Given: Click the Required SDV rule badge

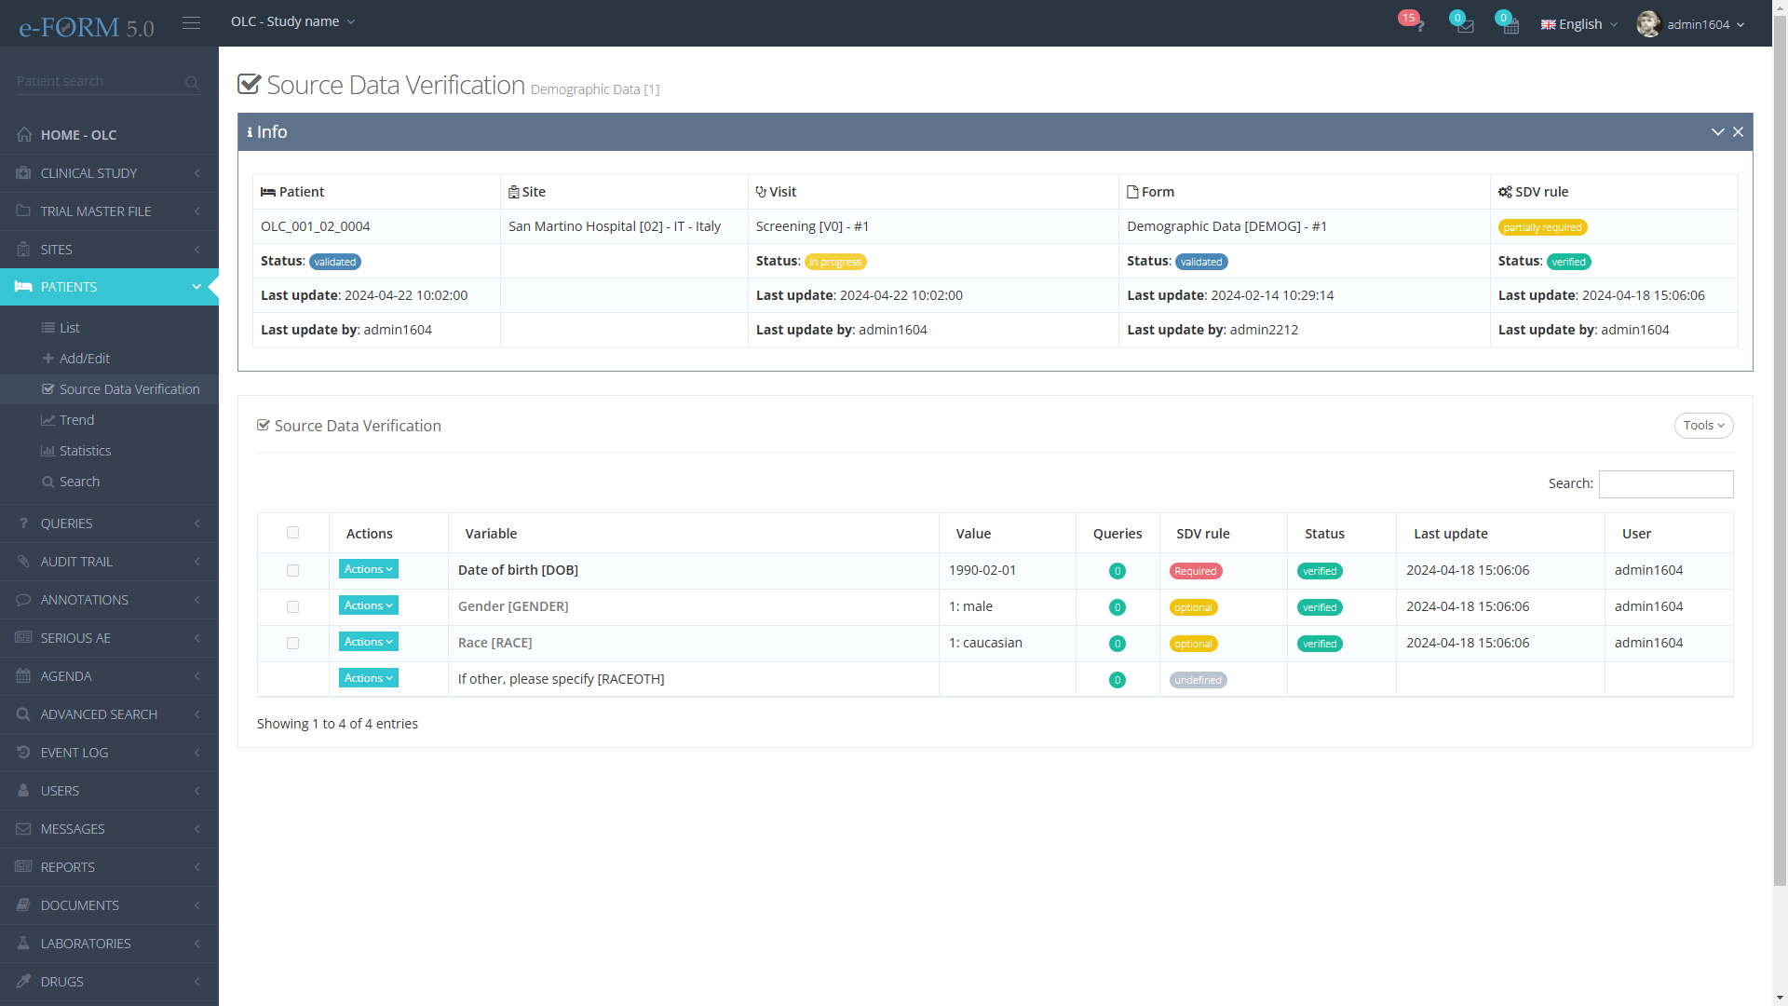Looking at the screenshot, I should pyautogui.click(x=1195, y=571).
